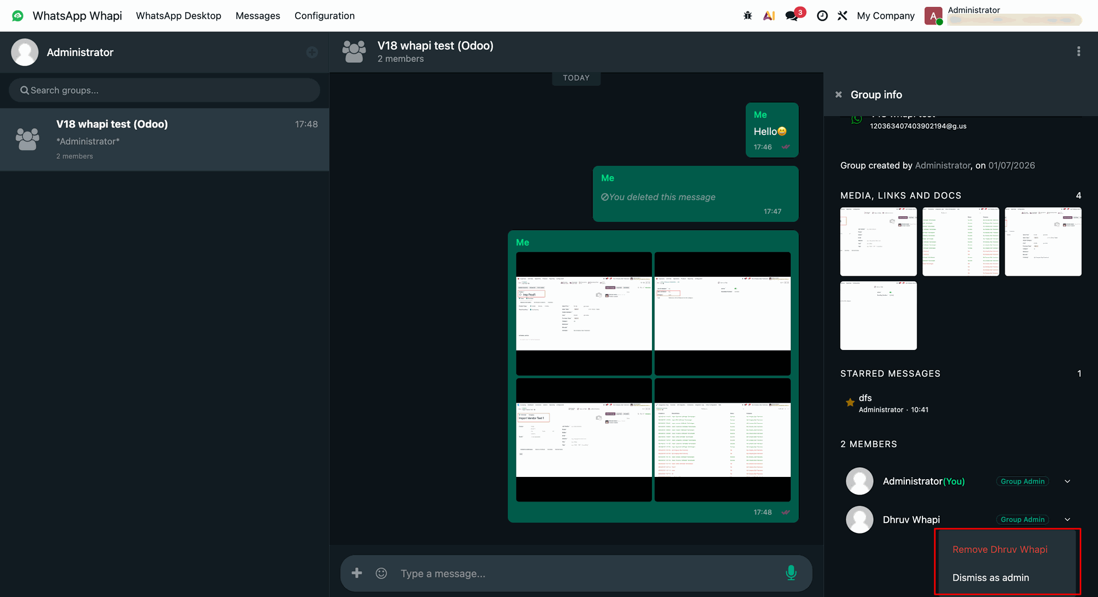Click the red Administrator user avatar
The width and height of the screenshot is (1098, 597).
point(933,16)
